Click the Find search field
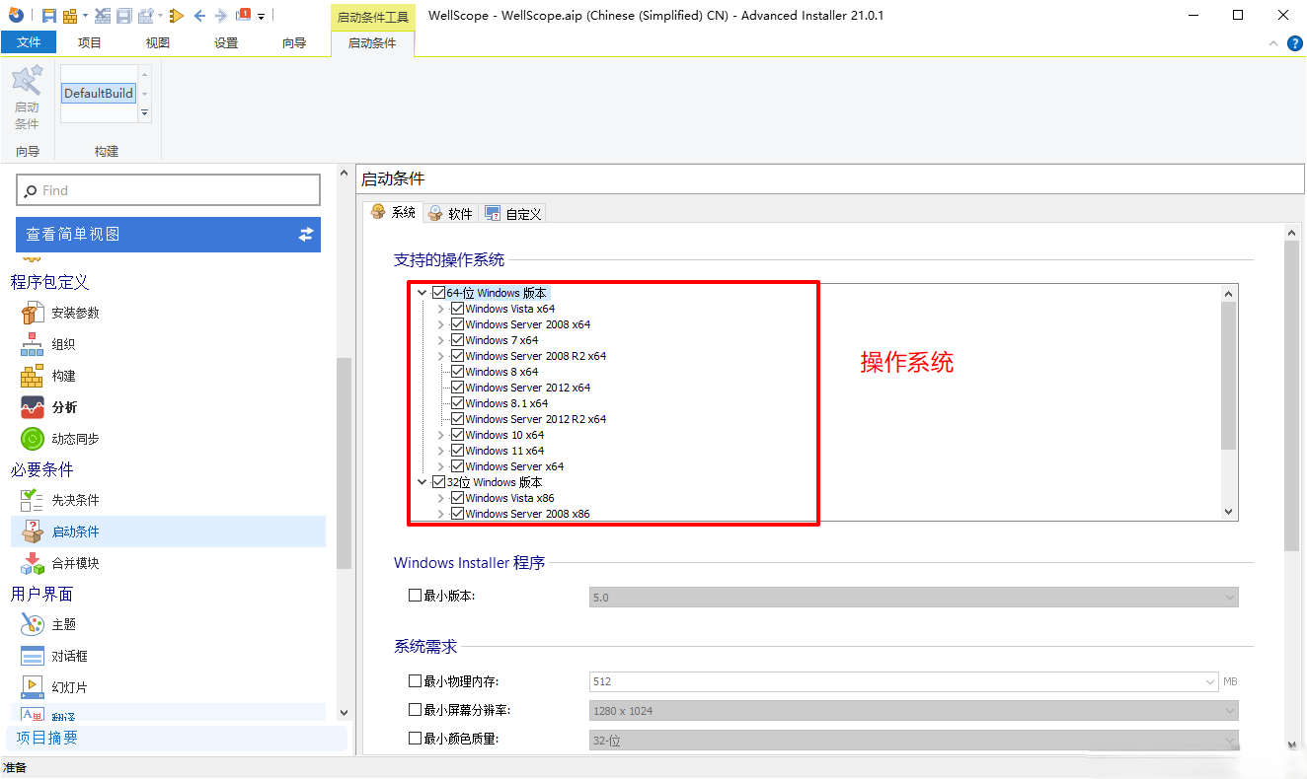 coord(169,190)
